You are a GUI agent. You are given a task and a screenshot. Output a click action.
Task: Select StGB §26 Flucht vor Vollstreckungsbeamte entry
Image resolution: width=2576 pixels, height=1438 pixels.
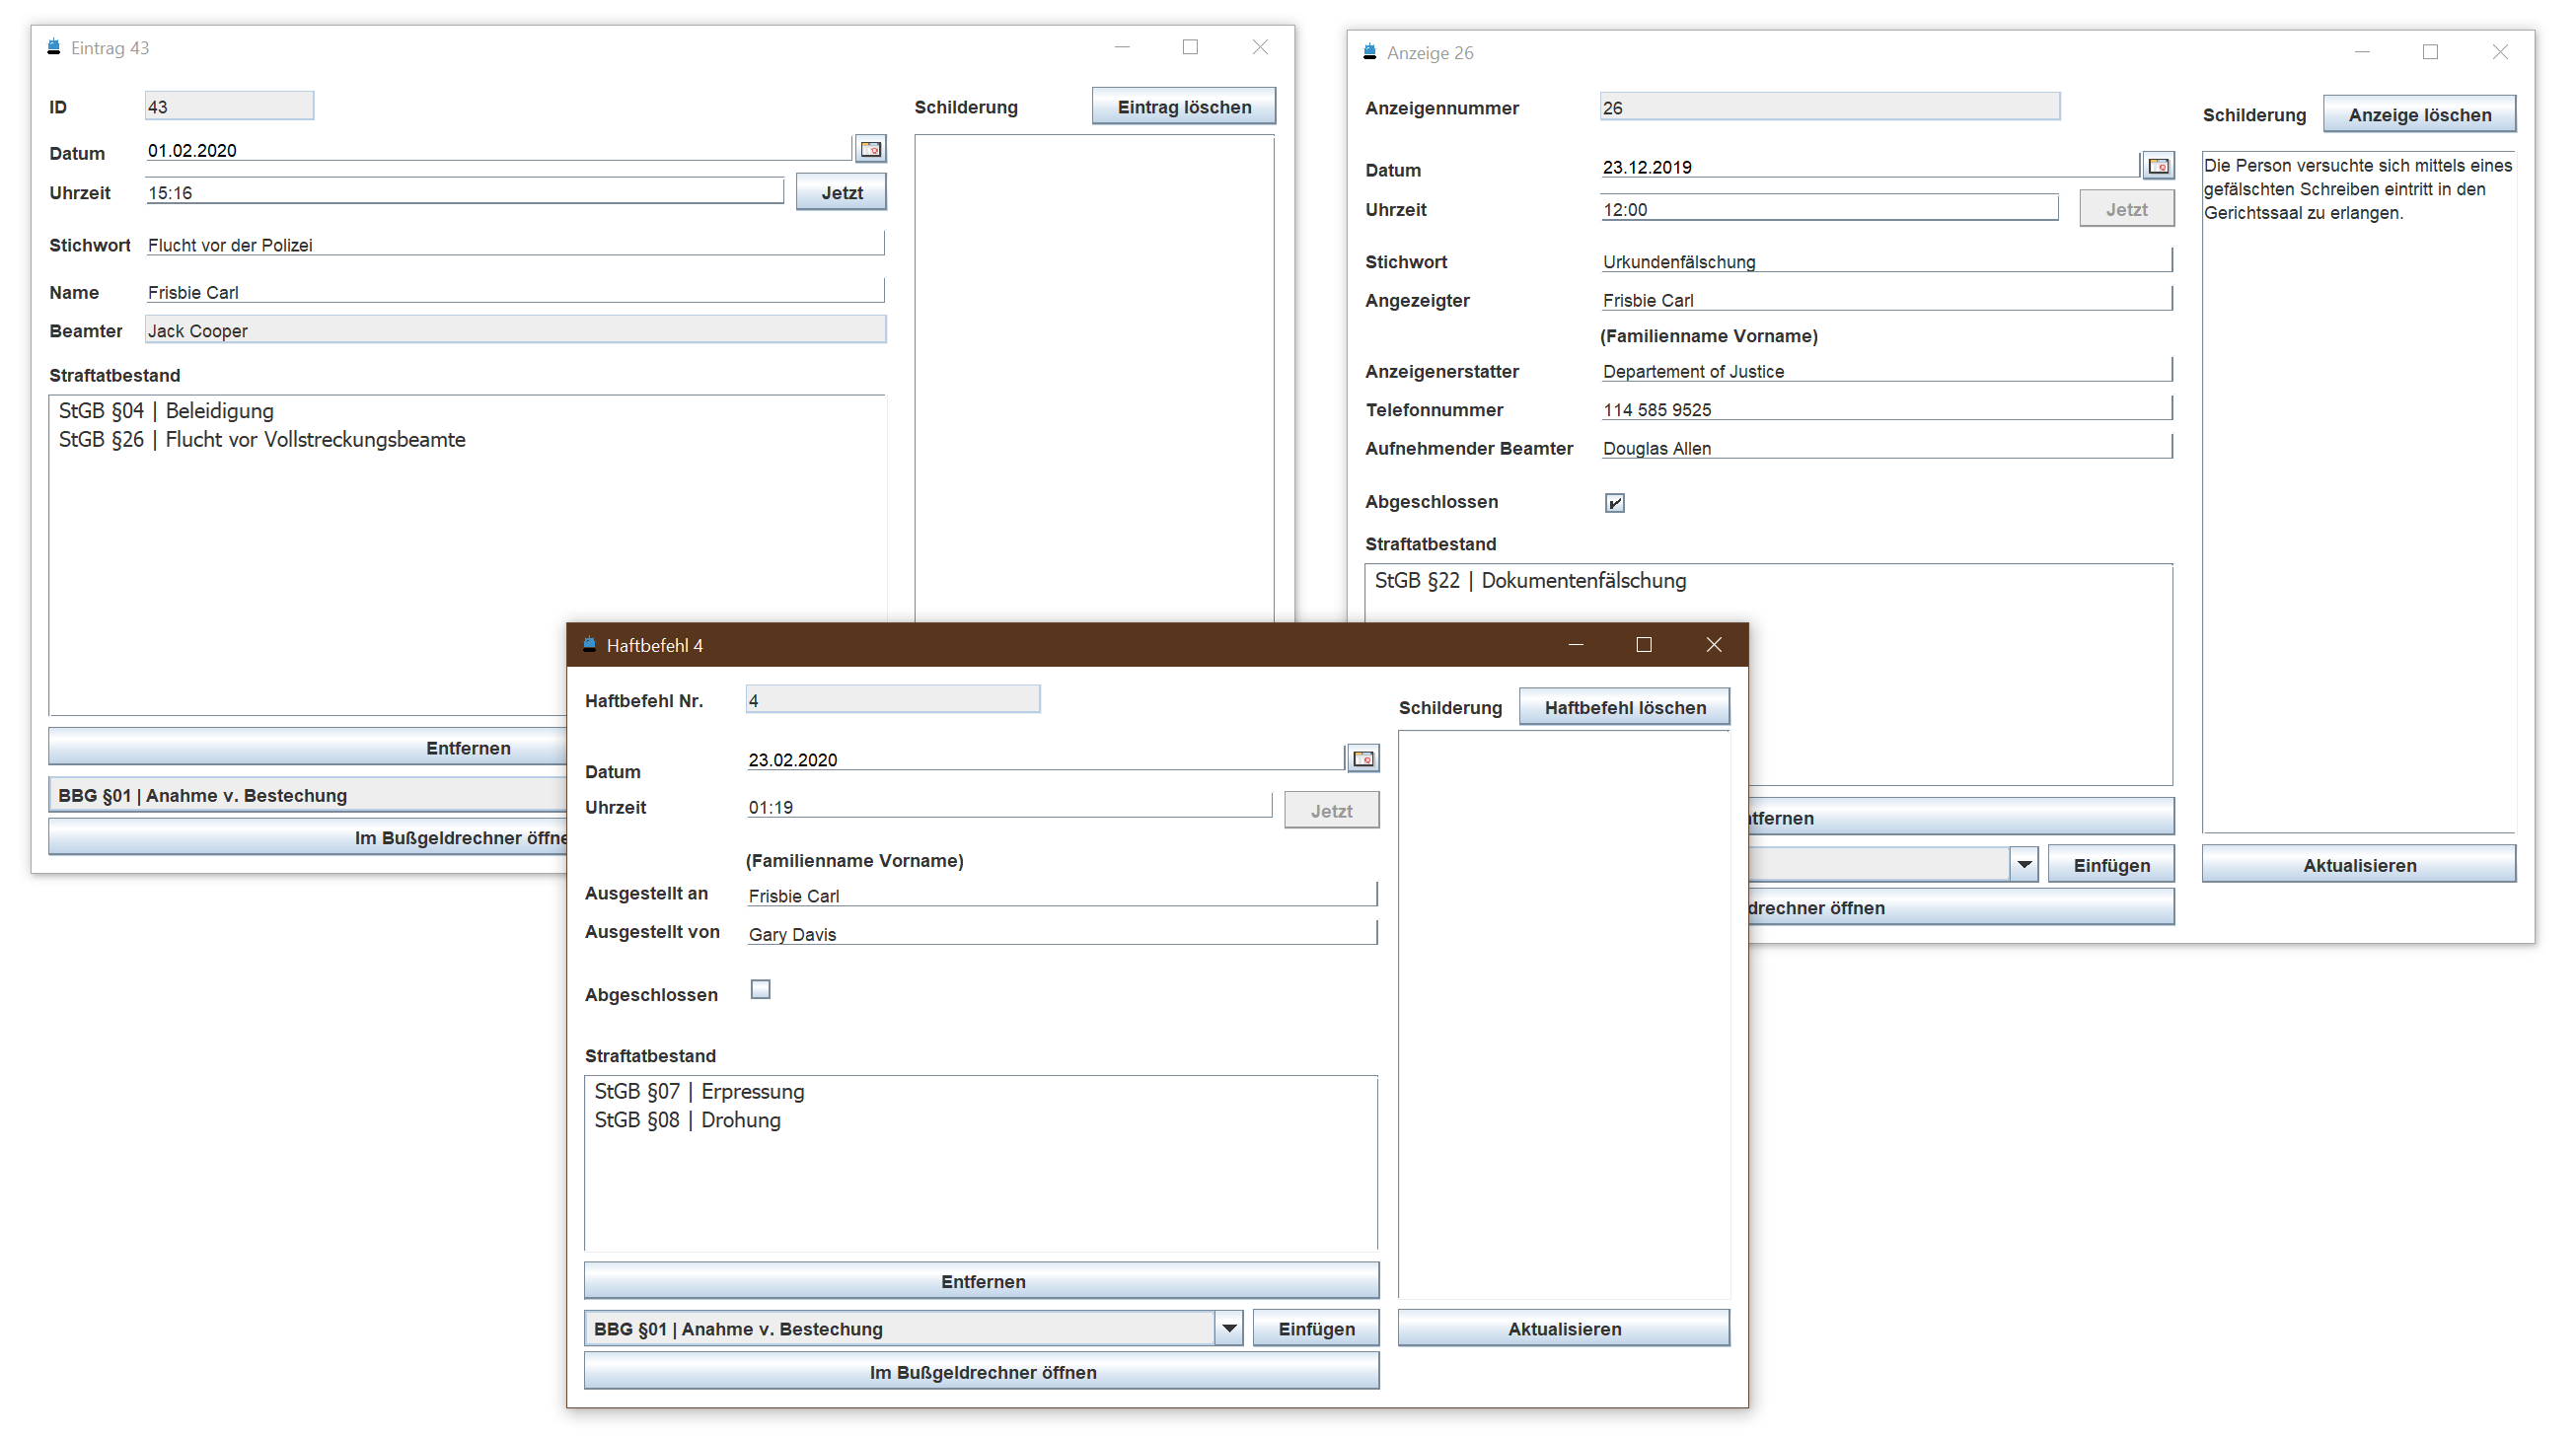click(262, 440)
